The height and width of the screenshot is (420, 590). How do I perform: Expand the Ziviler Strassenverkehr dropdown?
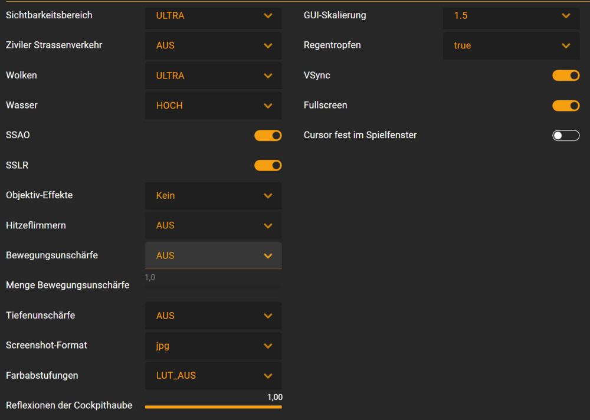click(x=213, y=45)
